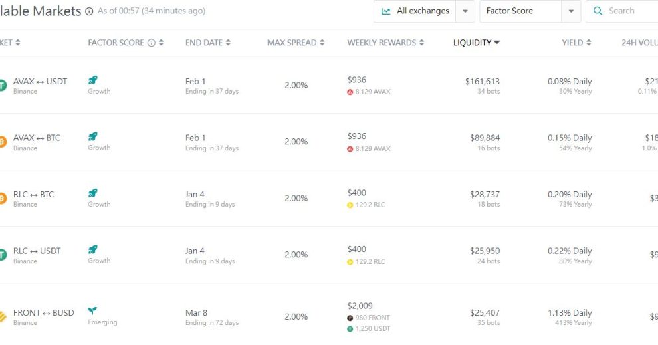Image resolution: width=658 pixels, height=345 pixels.
Task: Click the $2,009 weekly rewards amount
Action: pyautogui.click(x=360, y=306)
